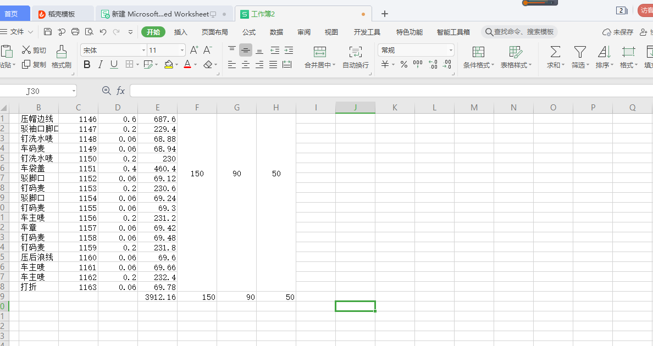Open a new tab with plus button
The width and height of the screenshot is (653, 346).
(385, 14)
